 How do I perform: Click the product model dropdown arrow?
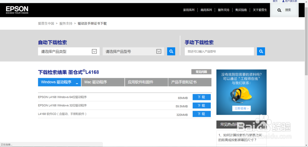click(x=159, y=51)
